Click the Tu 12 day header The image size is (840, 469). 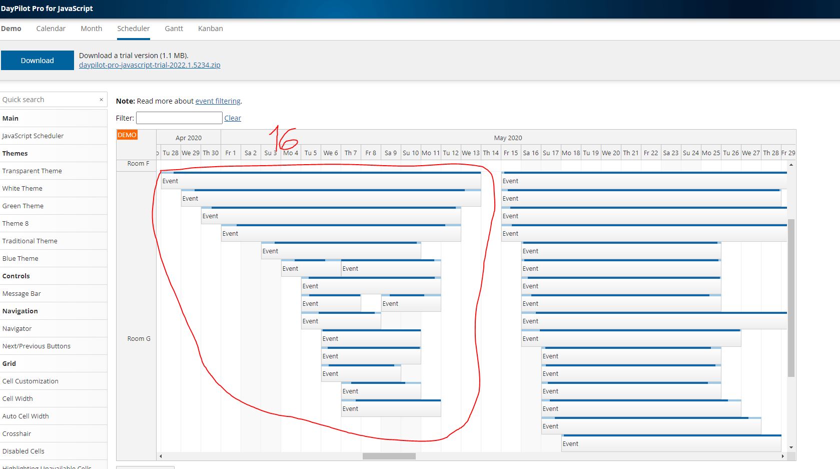point(451,153)
